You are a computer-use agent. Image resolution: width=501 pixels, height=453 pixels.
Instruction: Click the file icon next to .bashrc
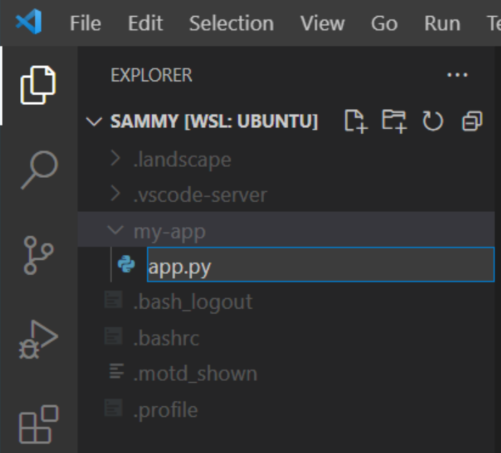pos(113,336)
